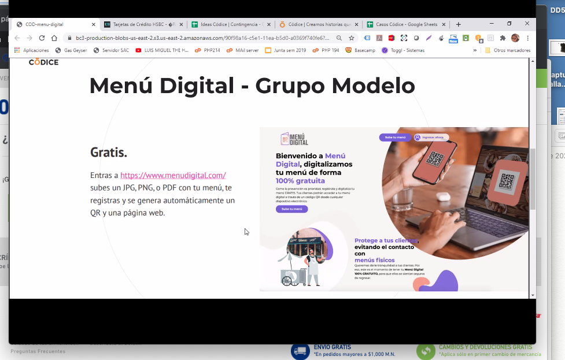The width and height of the screenshot is (565, 360).
Task: Click the orange extension with 0 badge
Action: point(478,38)
